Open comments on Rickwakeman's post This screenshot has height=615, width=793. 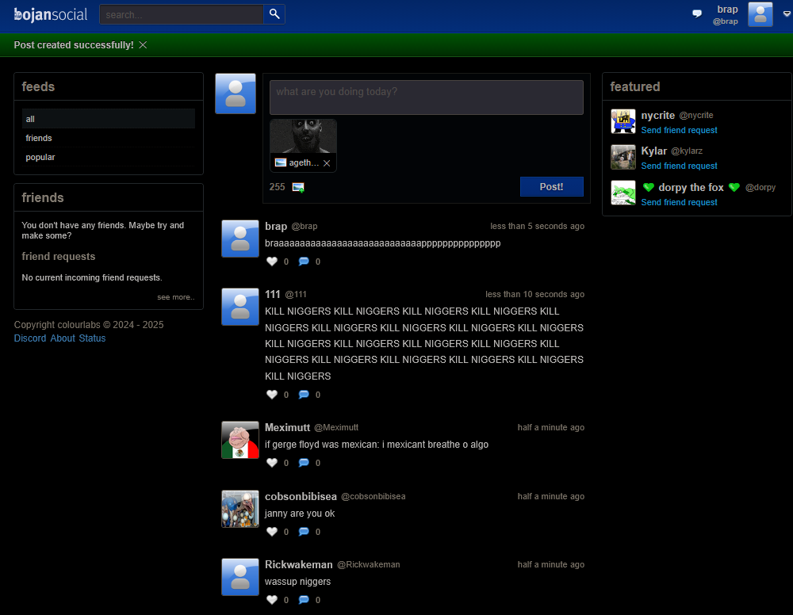[x=304, y=600]
